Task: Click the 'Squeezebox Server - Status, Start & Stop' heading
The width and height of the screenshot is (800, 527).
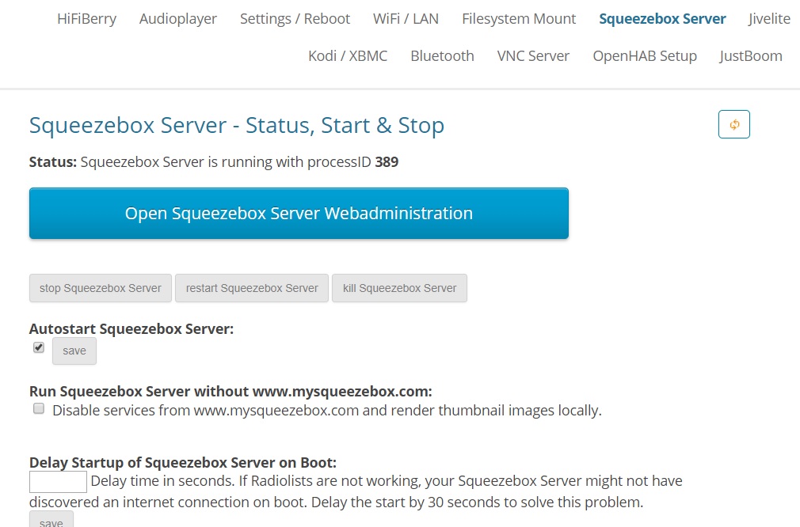Action: (237, 125)
